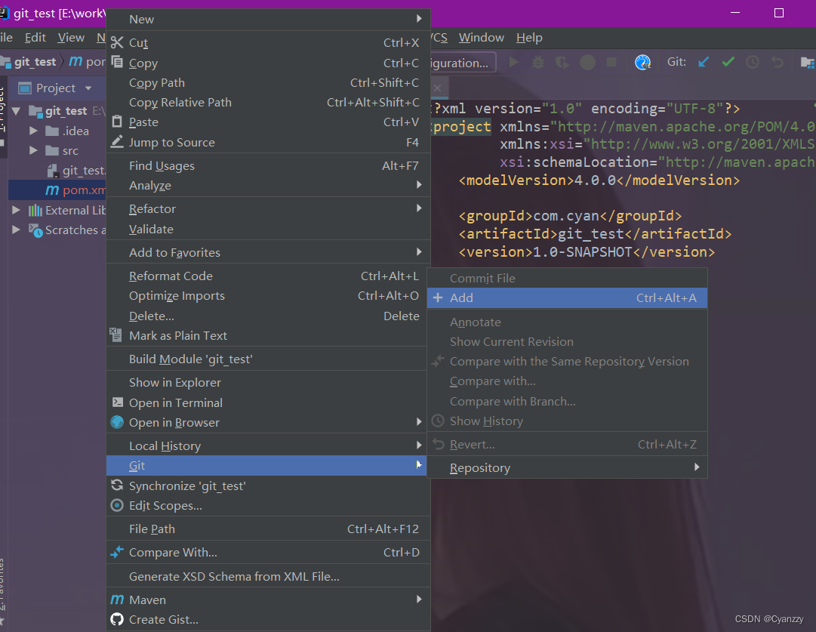
Task: Open the Project view dropdown
Action: 88,88
